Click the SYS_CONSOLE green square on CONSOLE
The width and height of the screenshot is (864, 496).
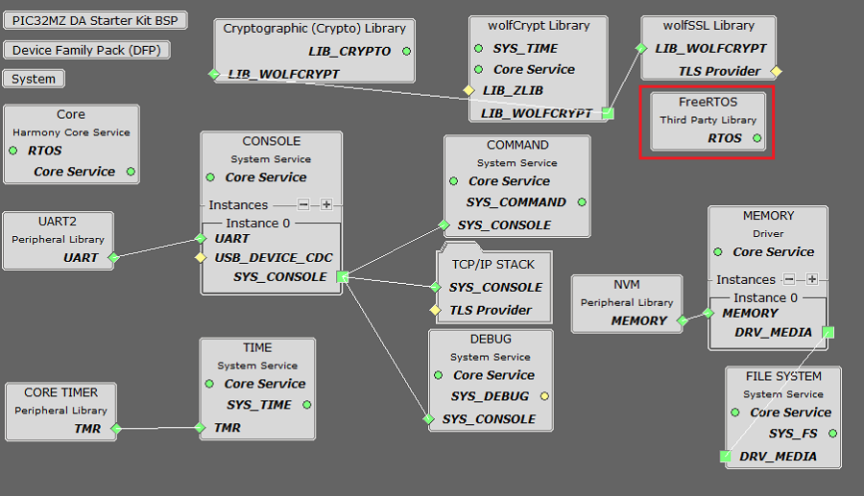[x=342, y=277]
